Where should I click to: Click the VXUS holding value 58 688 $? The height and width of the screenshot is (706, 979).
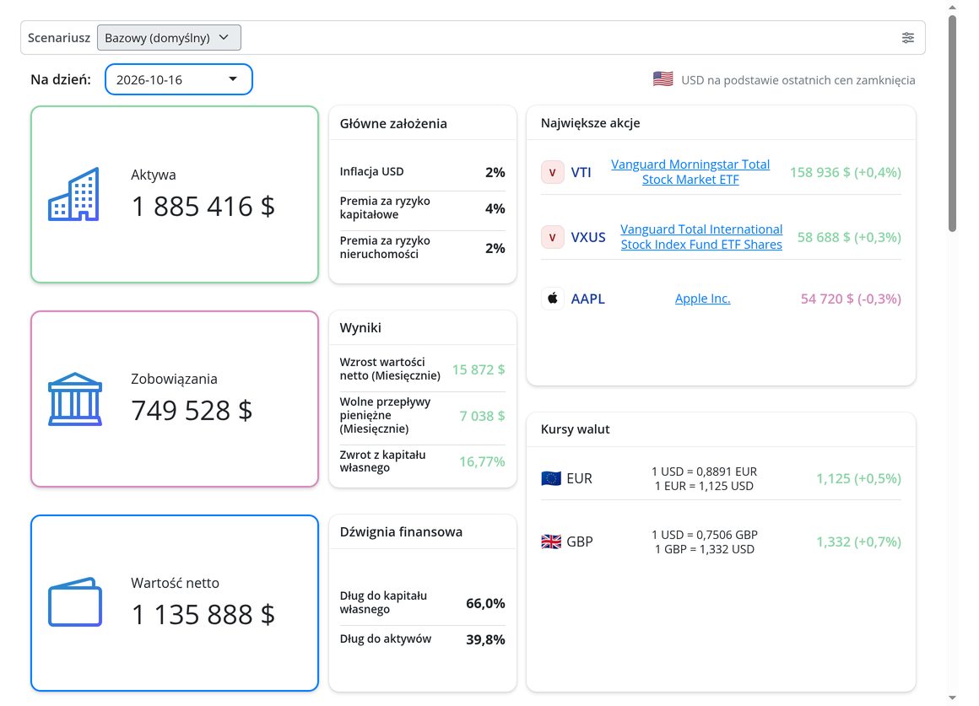824,237
